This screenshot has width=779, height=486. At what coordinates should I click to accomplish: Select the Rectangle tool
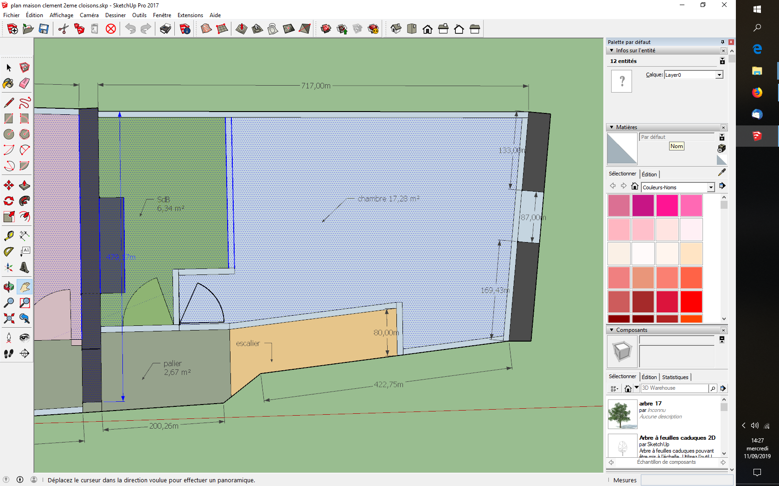(9, 118)
